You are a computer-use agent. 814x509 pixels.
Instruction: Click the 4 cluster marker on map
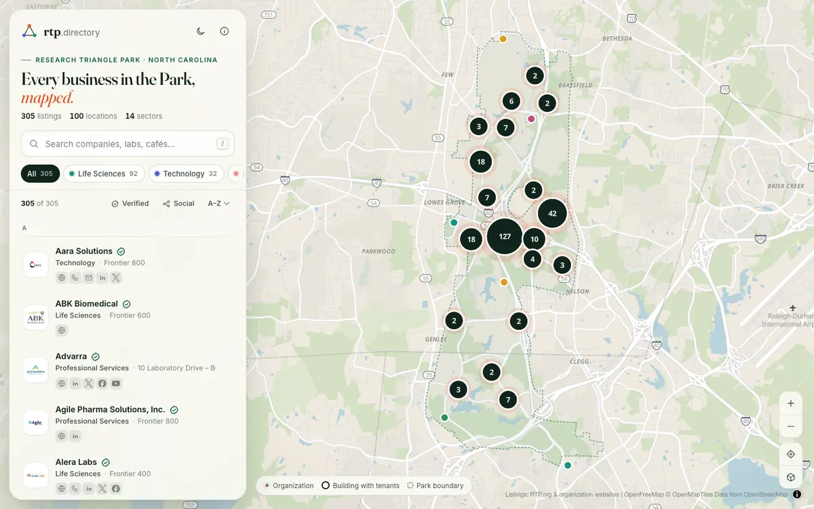point(532,259)
